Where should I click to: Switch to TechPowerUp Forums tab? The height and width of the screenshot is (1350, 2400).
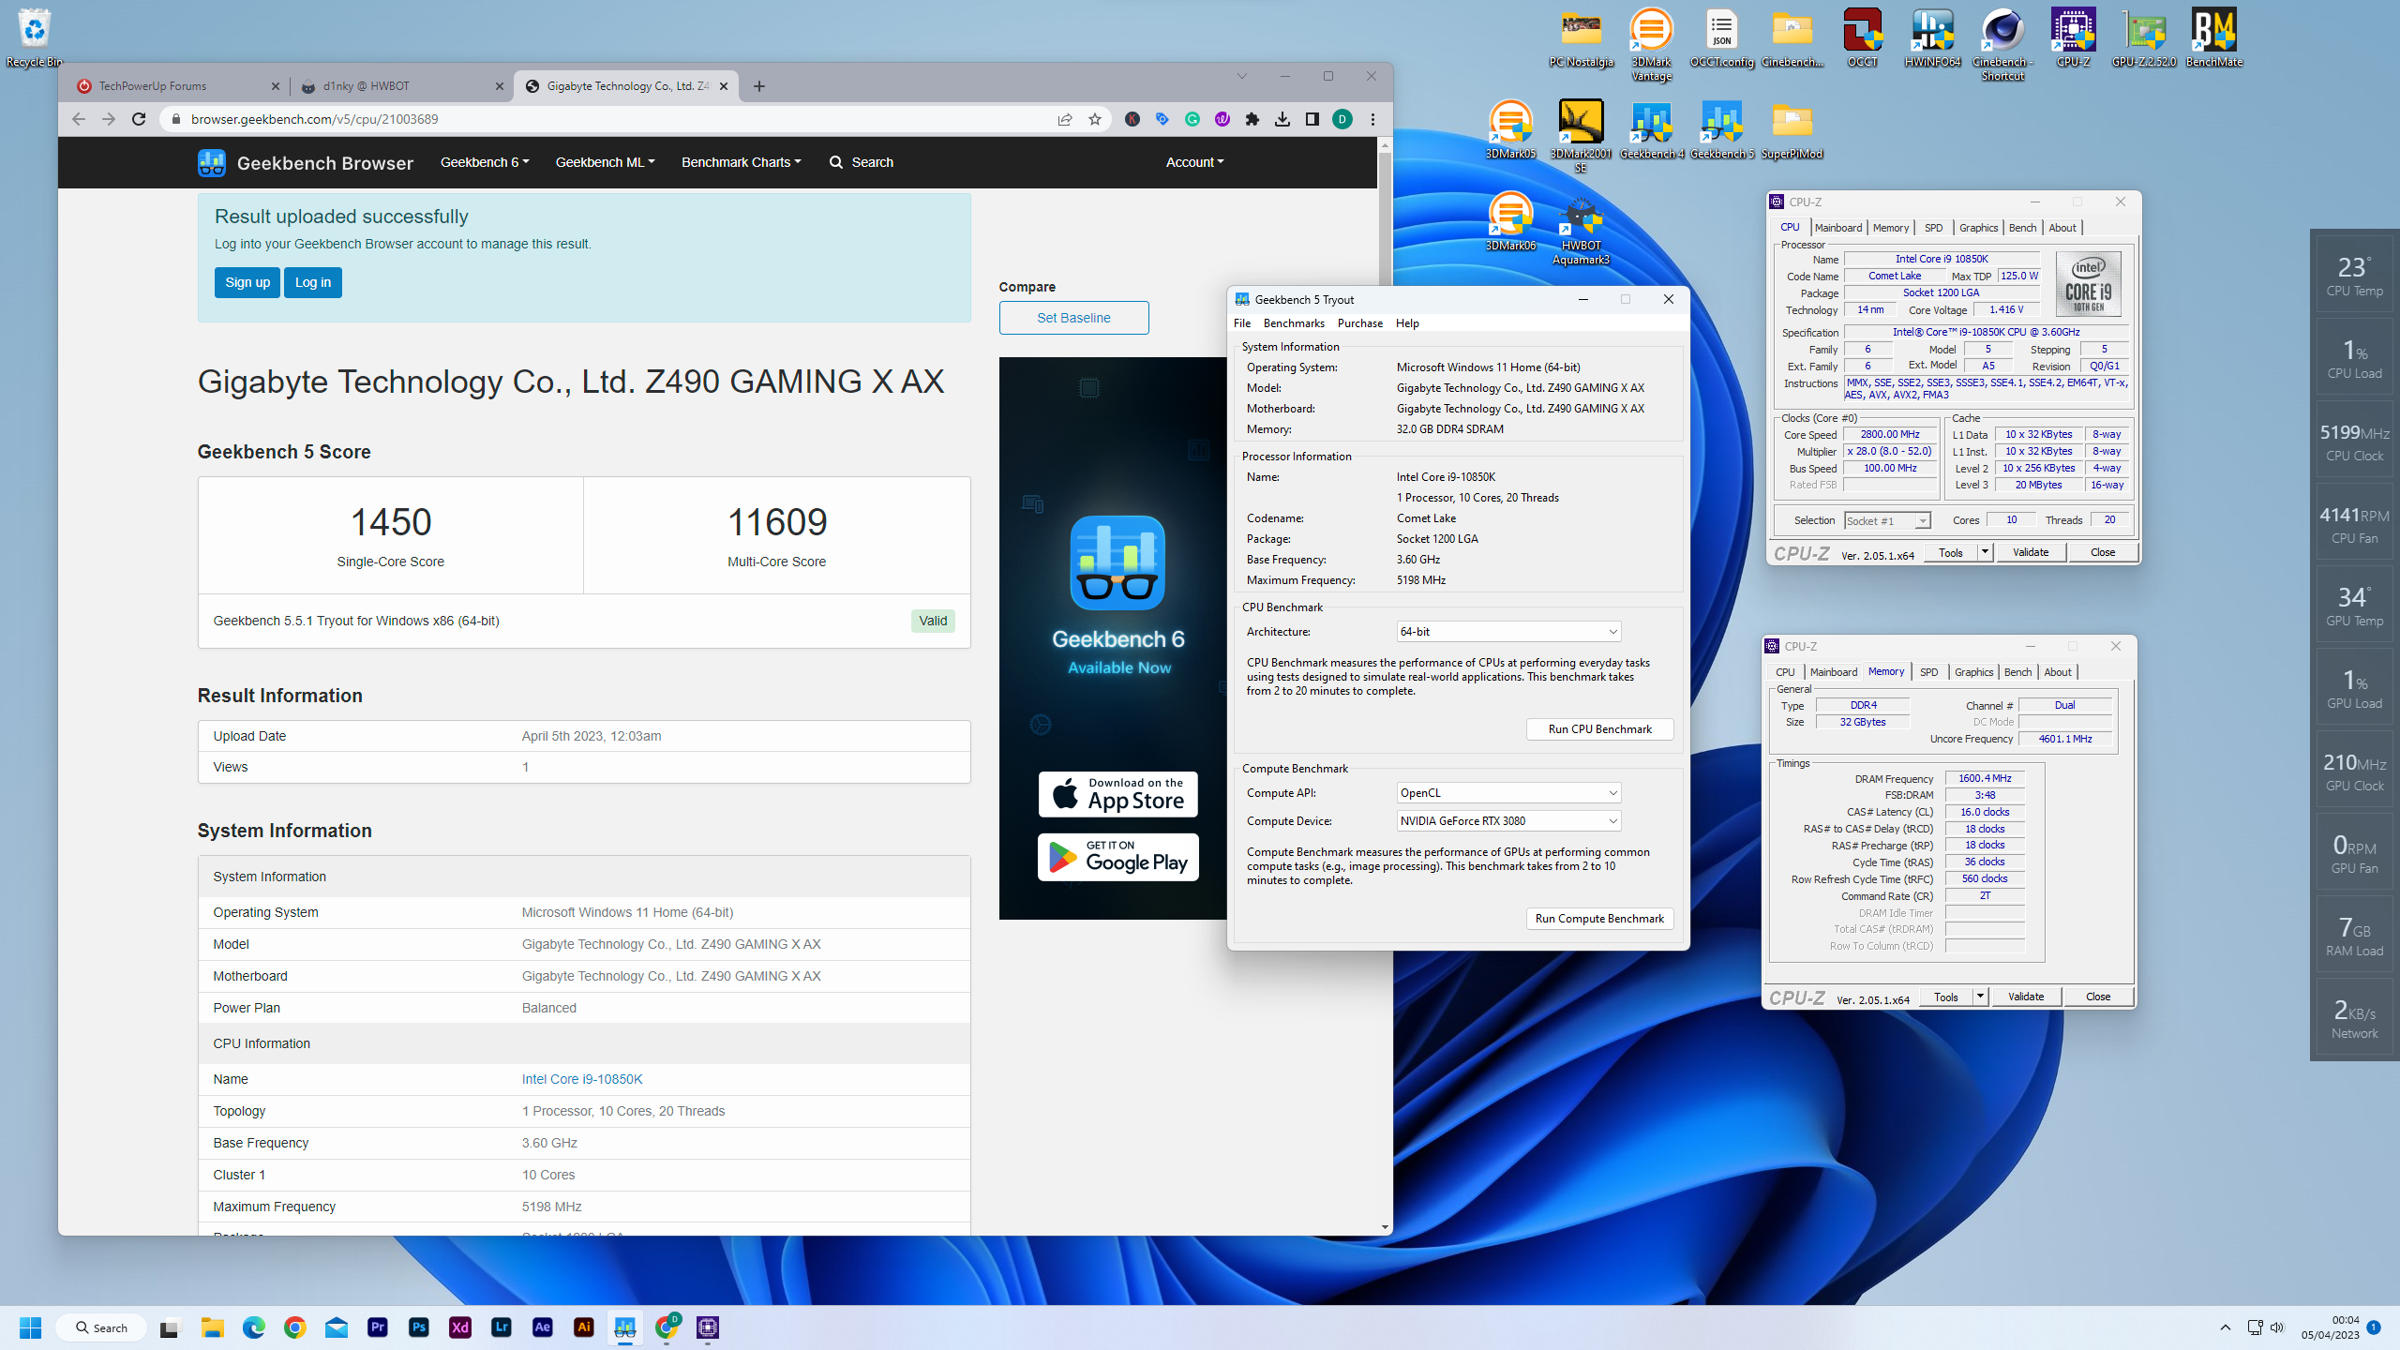point(177,86)
